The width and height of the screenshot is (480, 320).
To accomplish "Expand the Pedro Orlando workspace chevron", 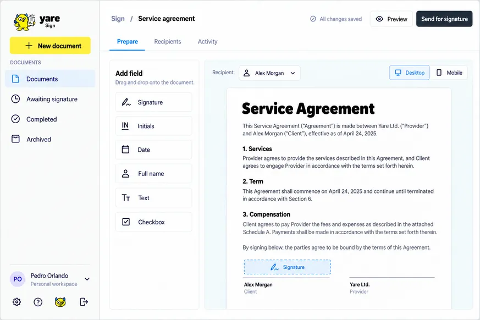I will 87,279.
